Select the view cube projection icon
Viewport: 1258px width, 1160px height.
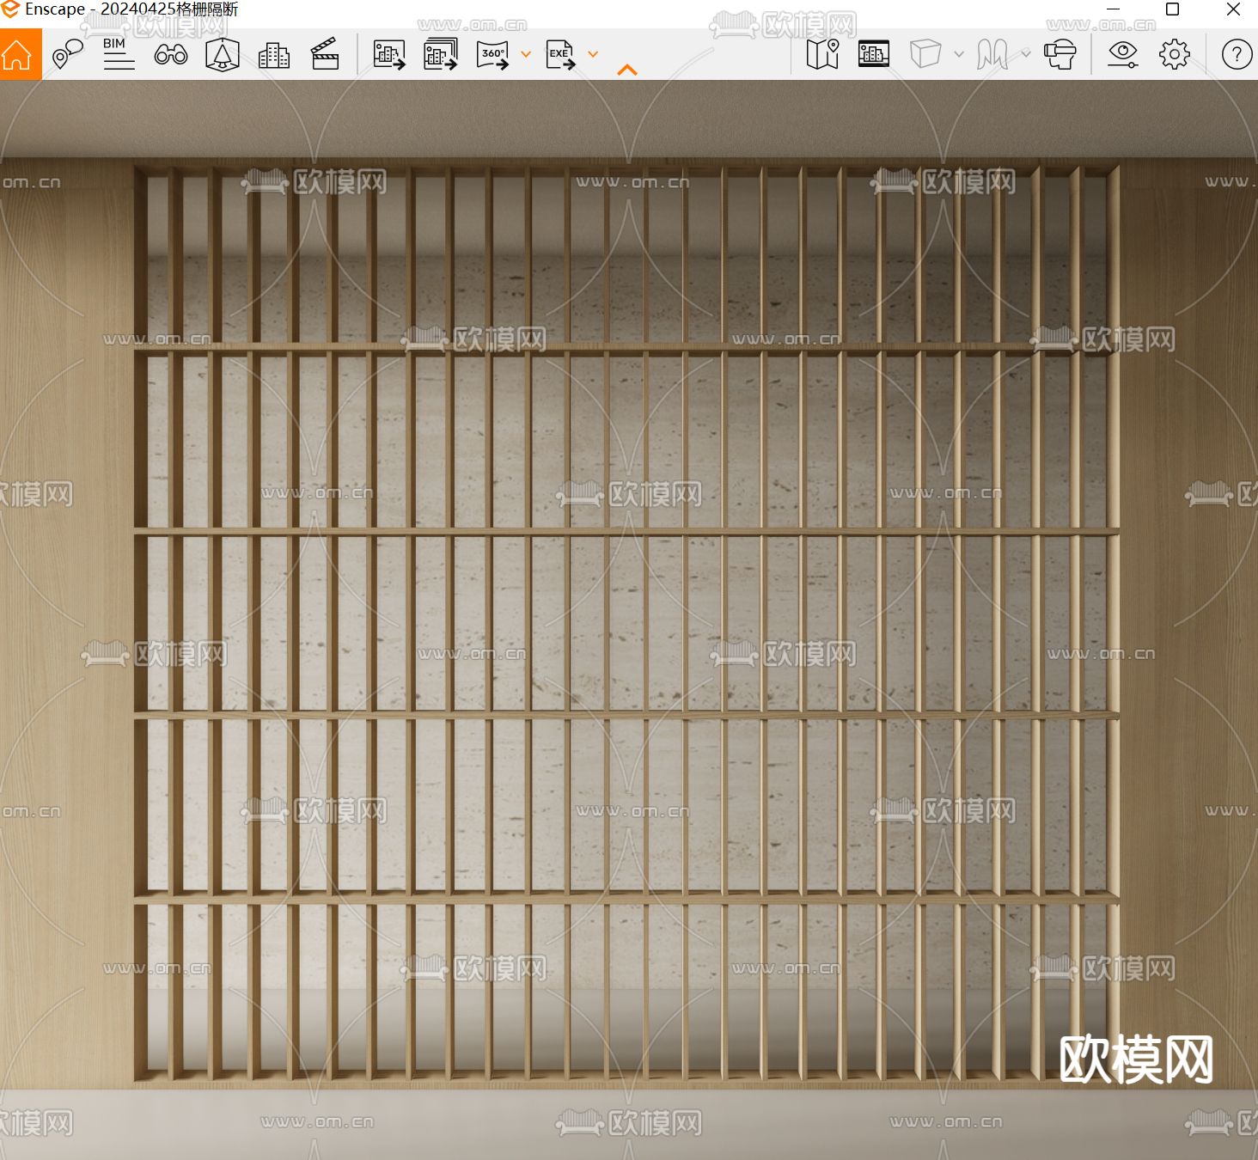[x=925, y=54]
